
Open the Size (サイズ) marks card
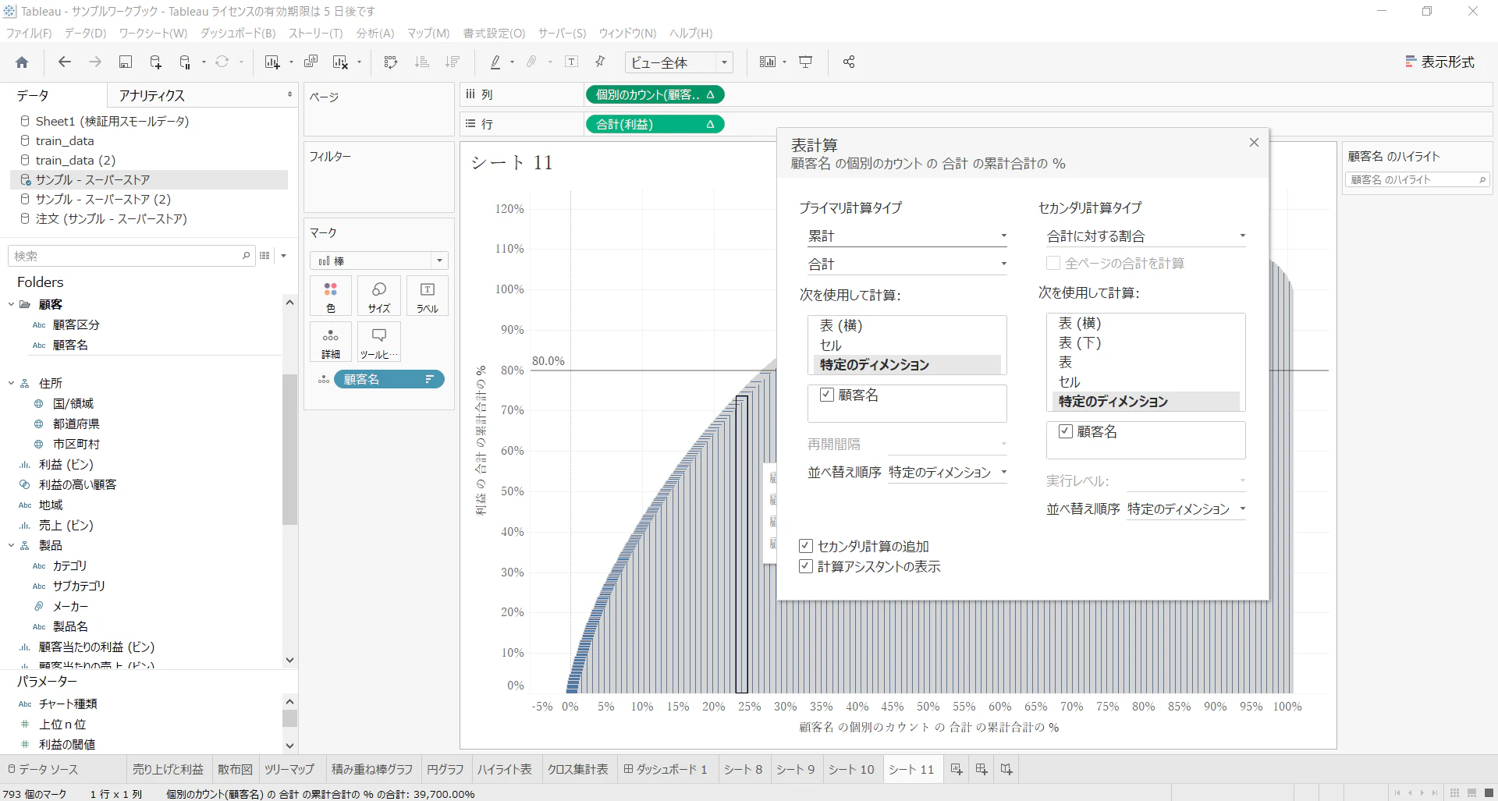tap(379, 296)
